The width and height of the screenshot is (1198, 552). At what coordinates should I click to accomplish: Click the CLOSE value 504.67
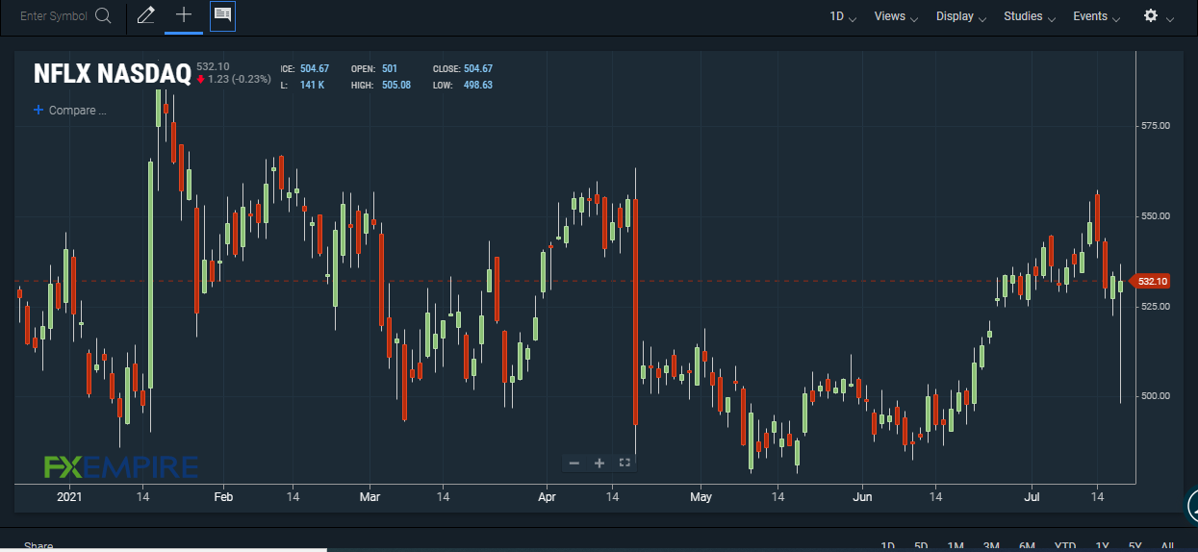click(x=477, y=69)
